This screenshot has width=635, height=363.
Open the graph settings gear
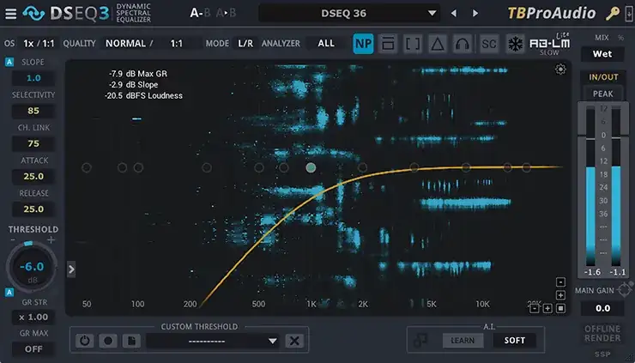(560, 70)
